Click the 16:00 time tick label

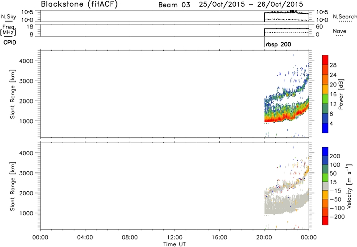[x=219, y=238]
